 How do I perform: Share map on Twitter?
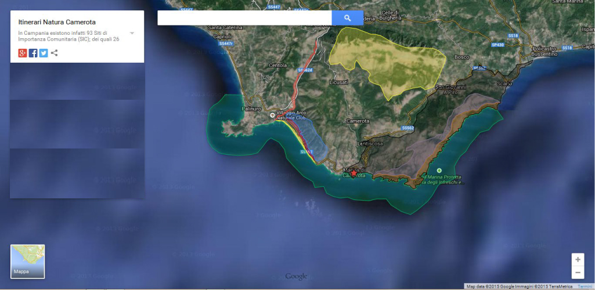(44, 53)
